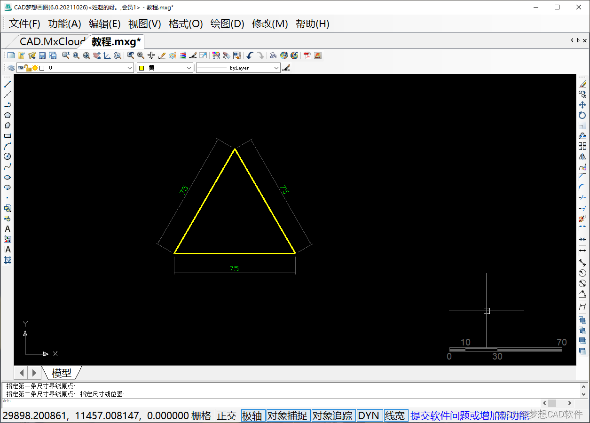Expand the layer dropdown showing 0
The width and height of the screenshot is (590, 423).
click(x=130, y=68)
